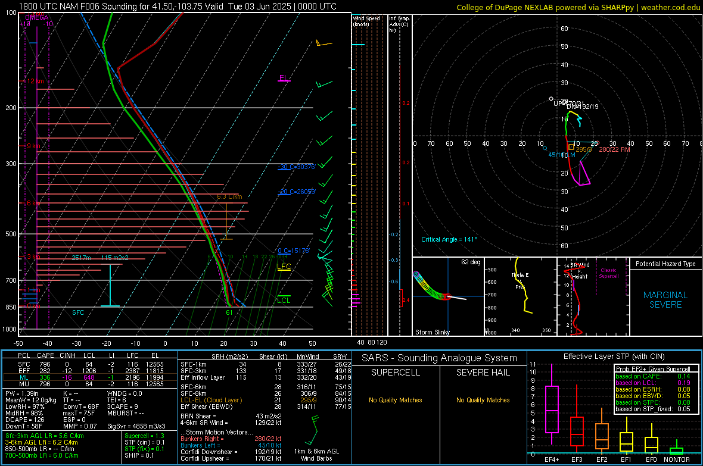Click the Supercell = 1.3 composite value
Screen dimensions: 703x466
coord(144,436)
